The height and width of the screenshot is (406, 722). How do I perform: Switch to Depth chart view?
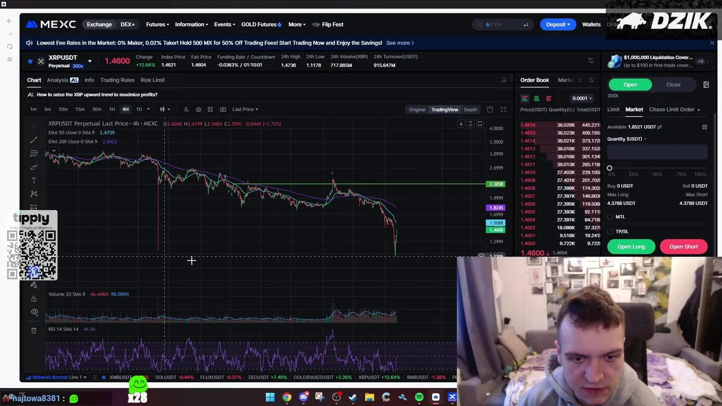point(470,109)
